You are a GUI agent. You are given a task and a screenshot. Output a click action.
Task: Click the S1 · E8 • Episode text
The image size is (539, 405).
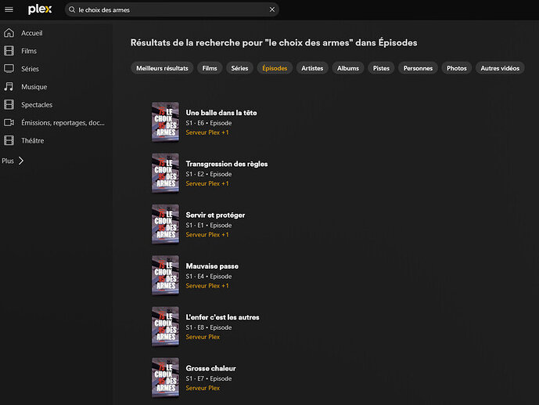pyautogui.click(x=209, y=327)
